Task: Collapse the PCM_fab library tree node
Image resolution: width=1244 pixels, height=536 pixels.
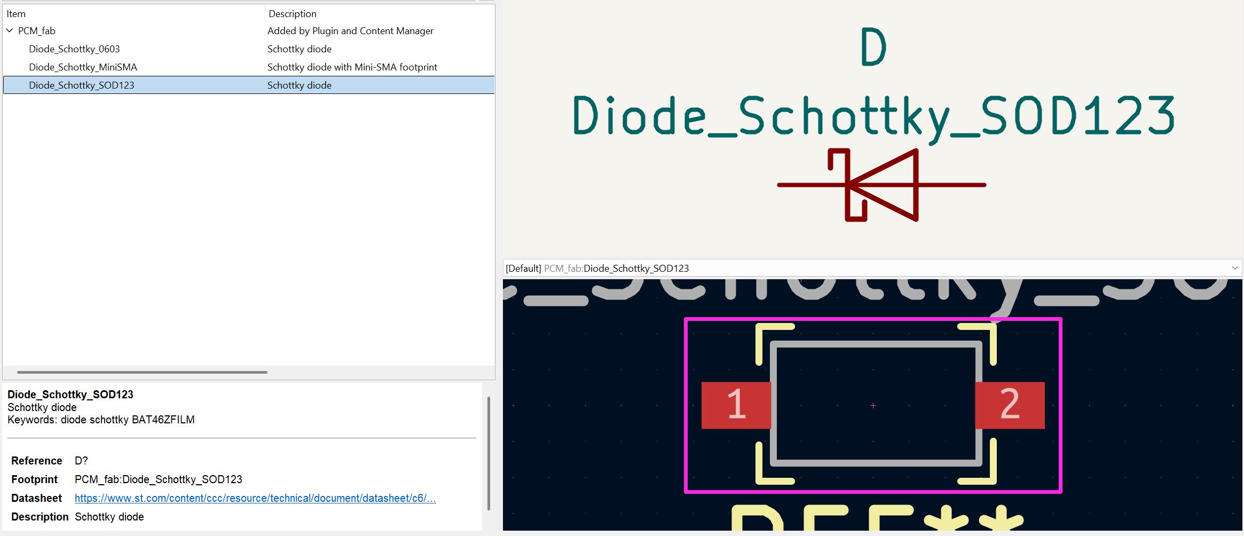Action: pos(9,30)
